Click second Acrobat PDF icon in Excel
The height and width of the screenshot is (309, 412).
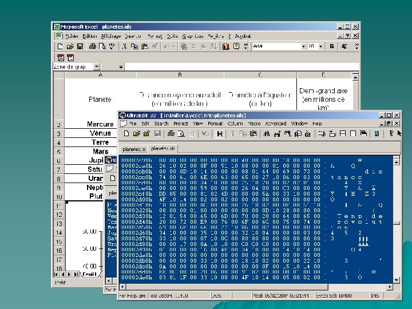[x=70, y=58]
